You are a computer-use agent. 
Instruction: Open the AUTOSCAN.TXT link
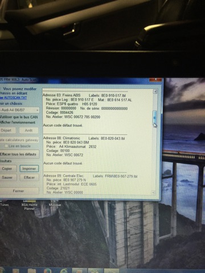pyautogui.click(x=13, y=98)
